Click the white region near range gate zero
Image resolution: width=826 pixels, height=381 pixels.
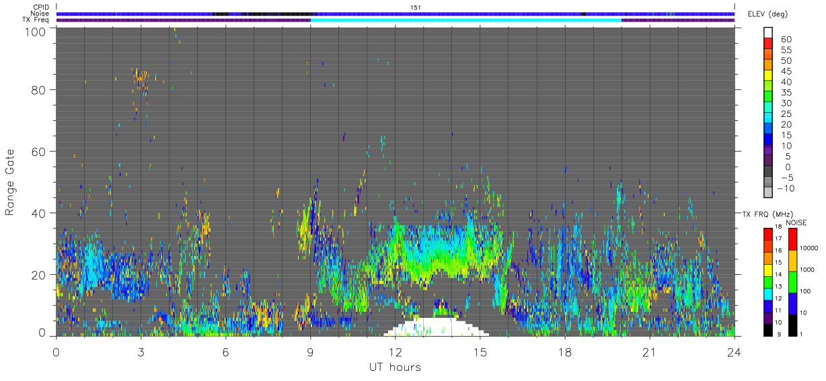point(437,327)
